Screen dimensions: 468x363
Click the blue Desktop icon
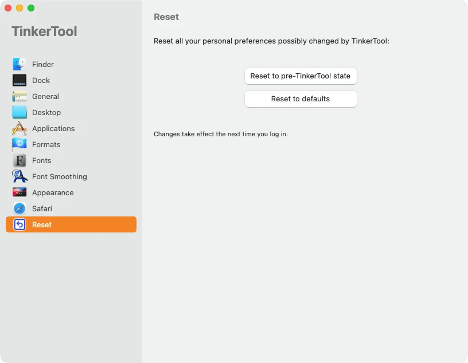point(19,112)
